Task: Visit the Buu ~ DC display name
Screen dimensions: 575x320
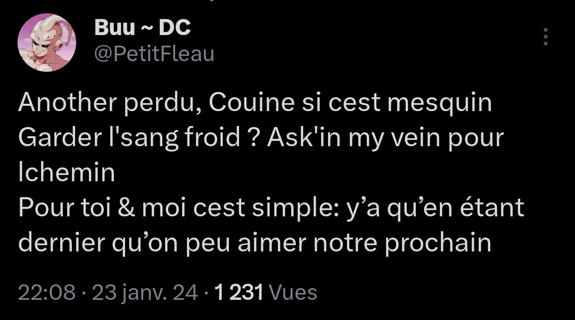Action: pos(143,28)
